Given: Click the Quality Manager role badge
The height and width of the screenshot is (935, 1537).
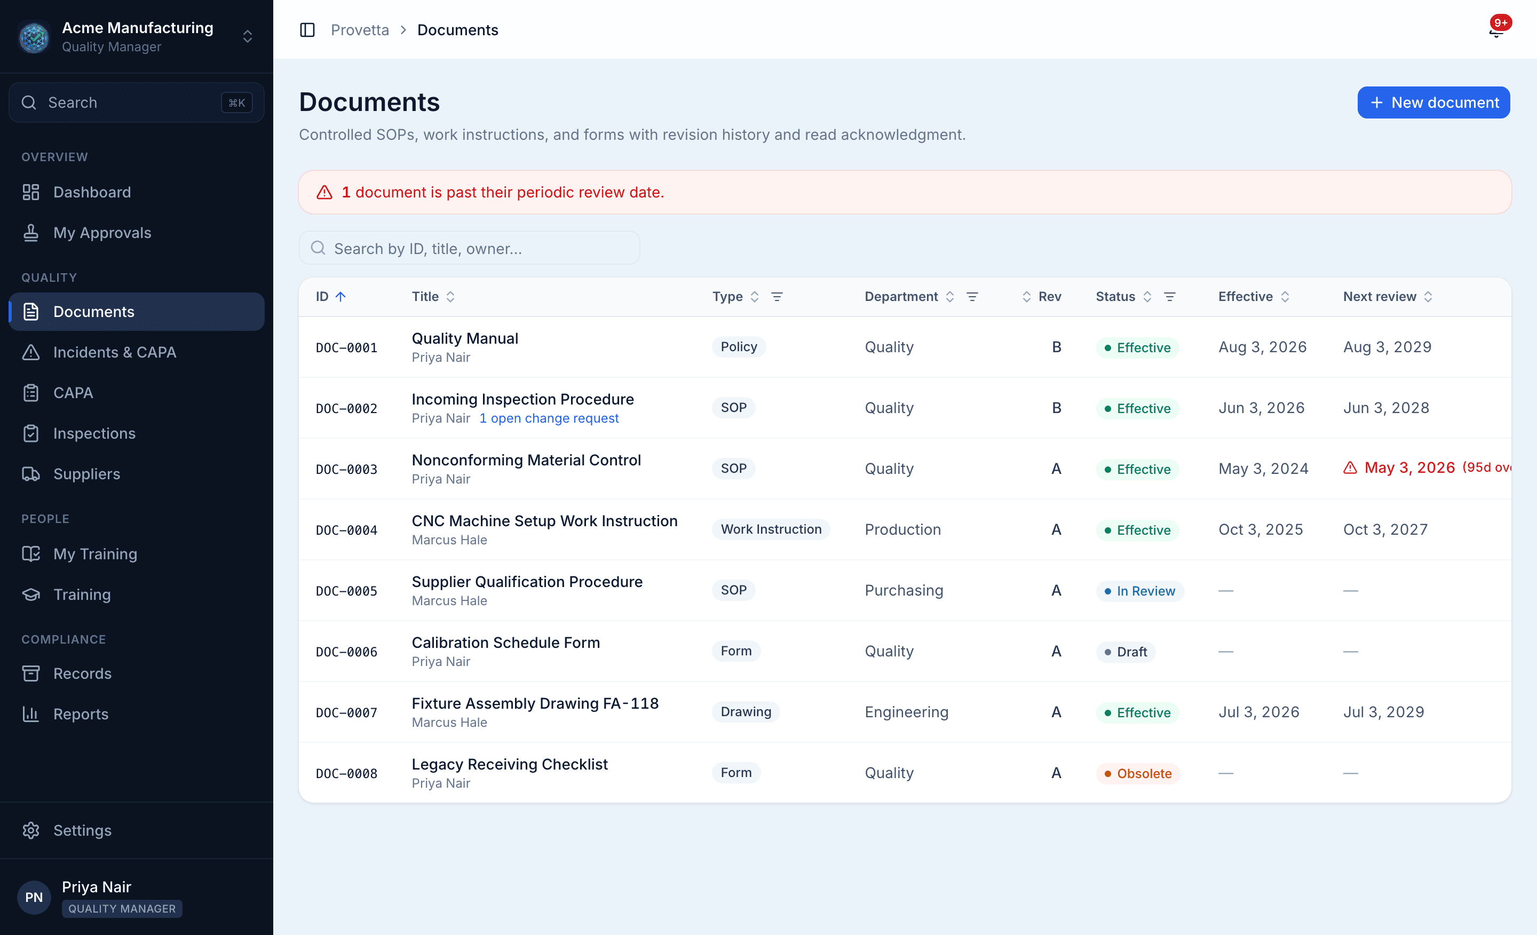Looking at the screenshot, I should [122, 909].
